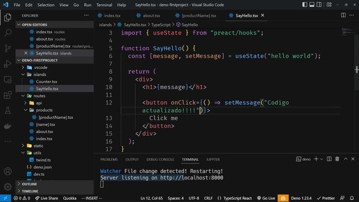Click the orange Copilot status icon

click(x=283, y=198)
